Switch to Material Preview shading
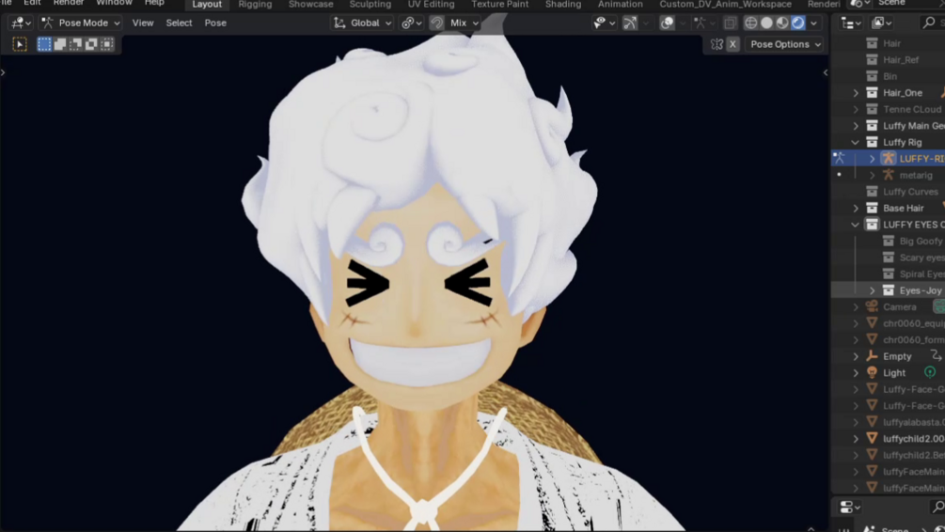This screenshot has height=532, width=945. click(x=782, y=23)
